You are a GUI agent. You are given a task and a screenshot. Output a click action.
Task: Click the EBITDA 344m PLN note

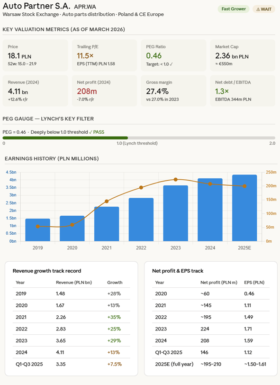pos(233,100)
